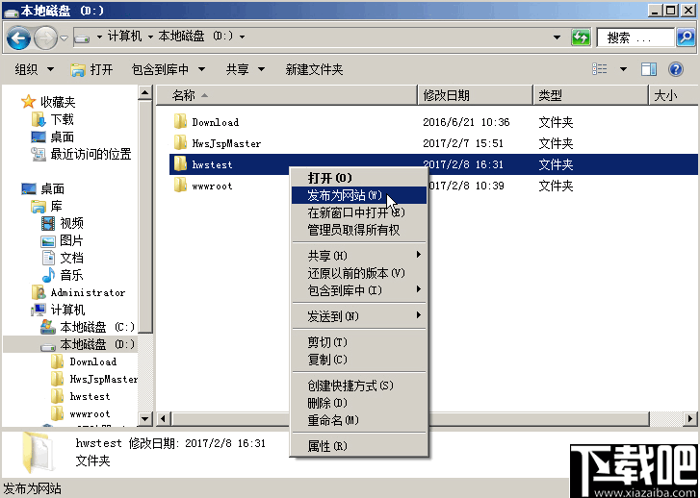
Task: Choose 管理员取得所有权 in context menu
Action: (x=359, y=230)
